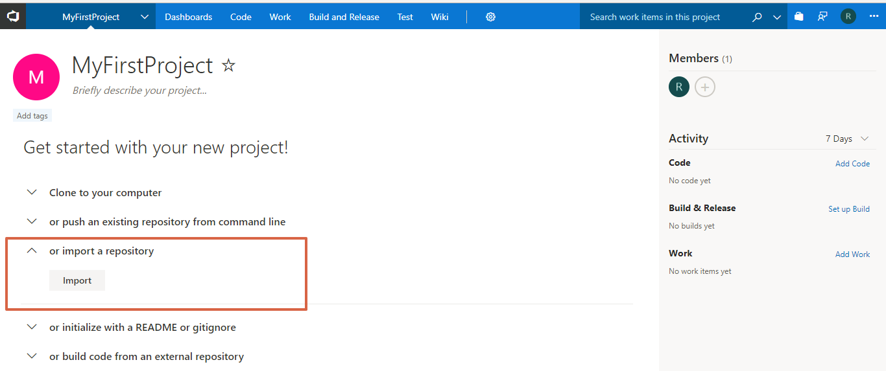Image resolution: width=886 pixels, height=371 pixels.
Task: Click the Members heading
Action: click(x=693, y=58)
